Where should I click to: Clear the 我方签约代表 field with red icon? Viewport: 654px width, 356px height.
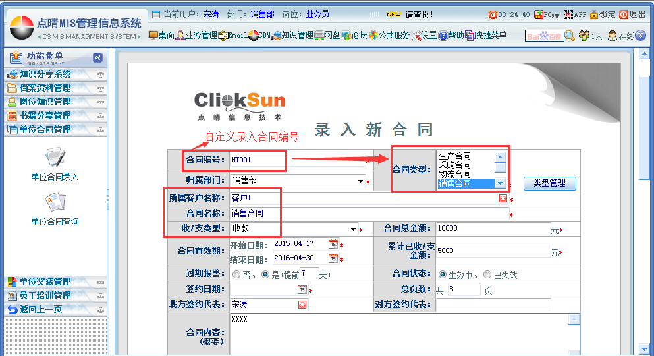coord(302,305)
